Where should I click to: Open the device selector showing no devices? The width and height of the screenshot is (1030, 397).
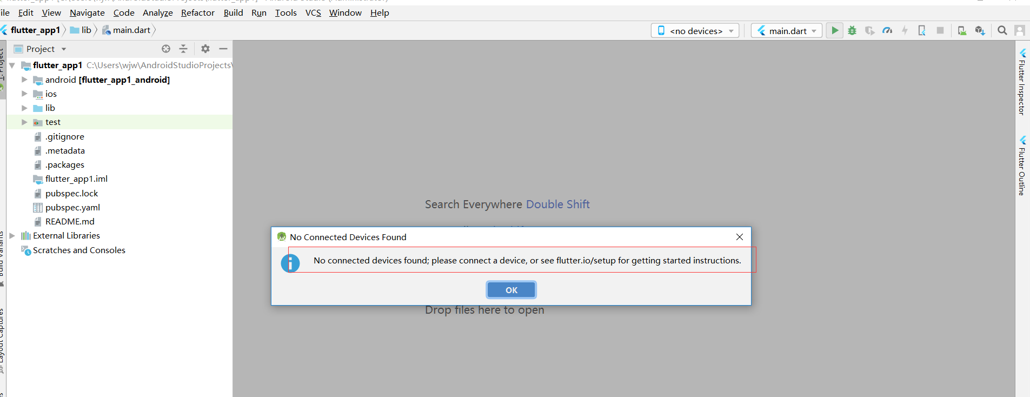click(695, 31)
